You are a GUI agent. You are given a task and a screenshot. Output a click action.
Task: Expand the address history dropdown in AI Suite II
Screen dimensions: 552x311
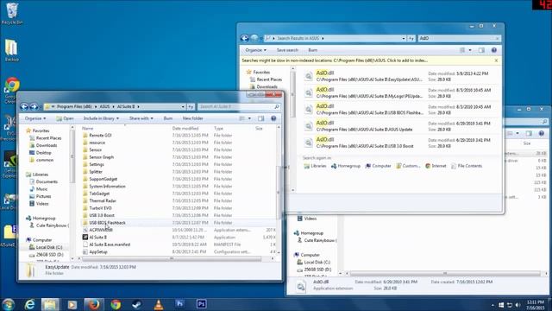click(x=183, y=106)
